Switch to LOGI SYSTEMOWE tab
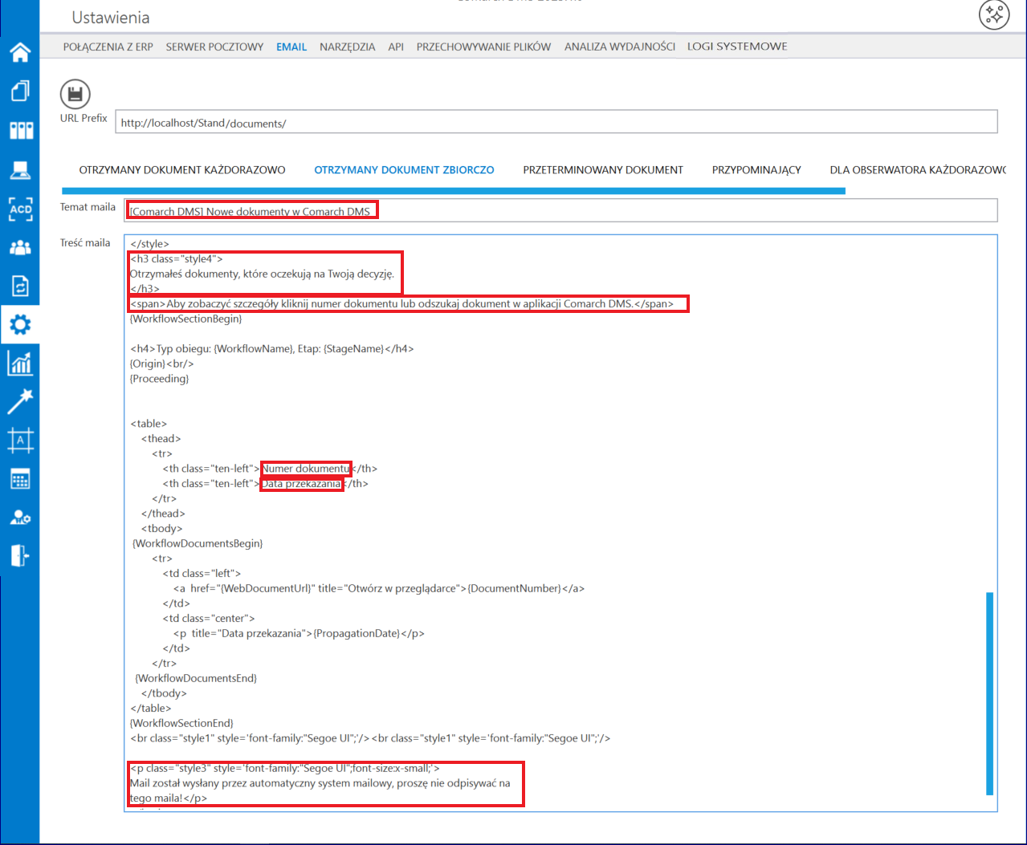This screenshot has height=845, width=1027. click(x=737, y=47)
